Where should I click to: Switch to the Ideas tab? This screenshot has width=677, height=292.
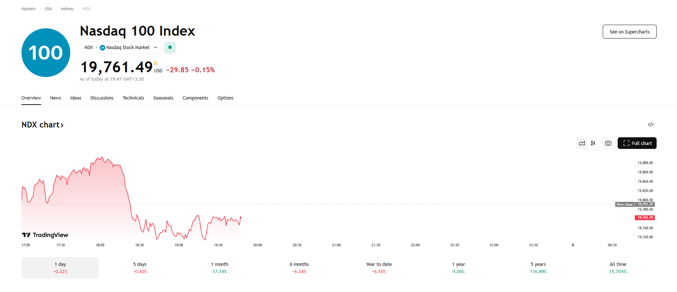pos(76,98)
